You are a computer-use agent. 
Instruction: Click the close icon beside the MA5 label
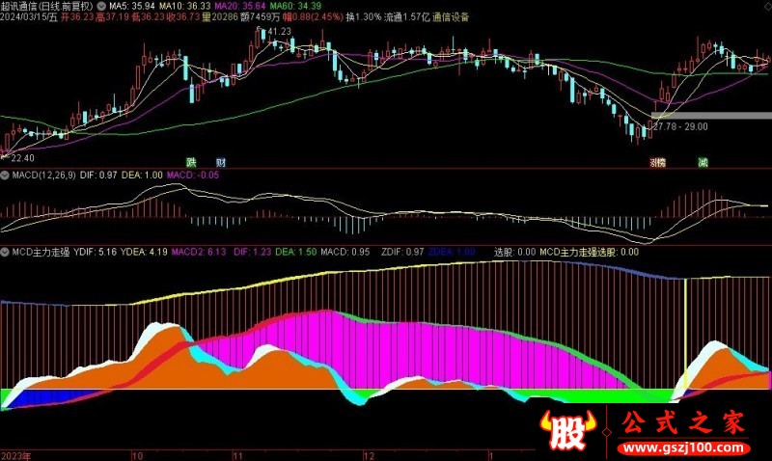pyautogui.click(x=101, y=6)
